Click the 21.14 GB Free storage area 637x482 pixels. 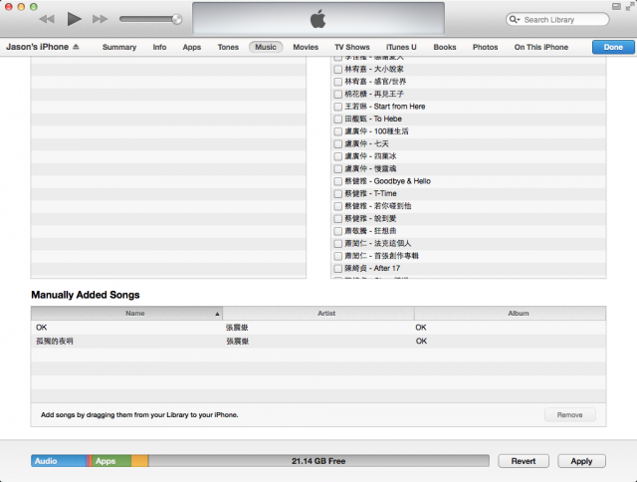318,461
